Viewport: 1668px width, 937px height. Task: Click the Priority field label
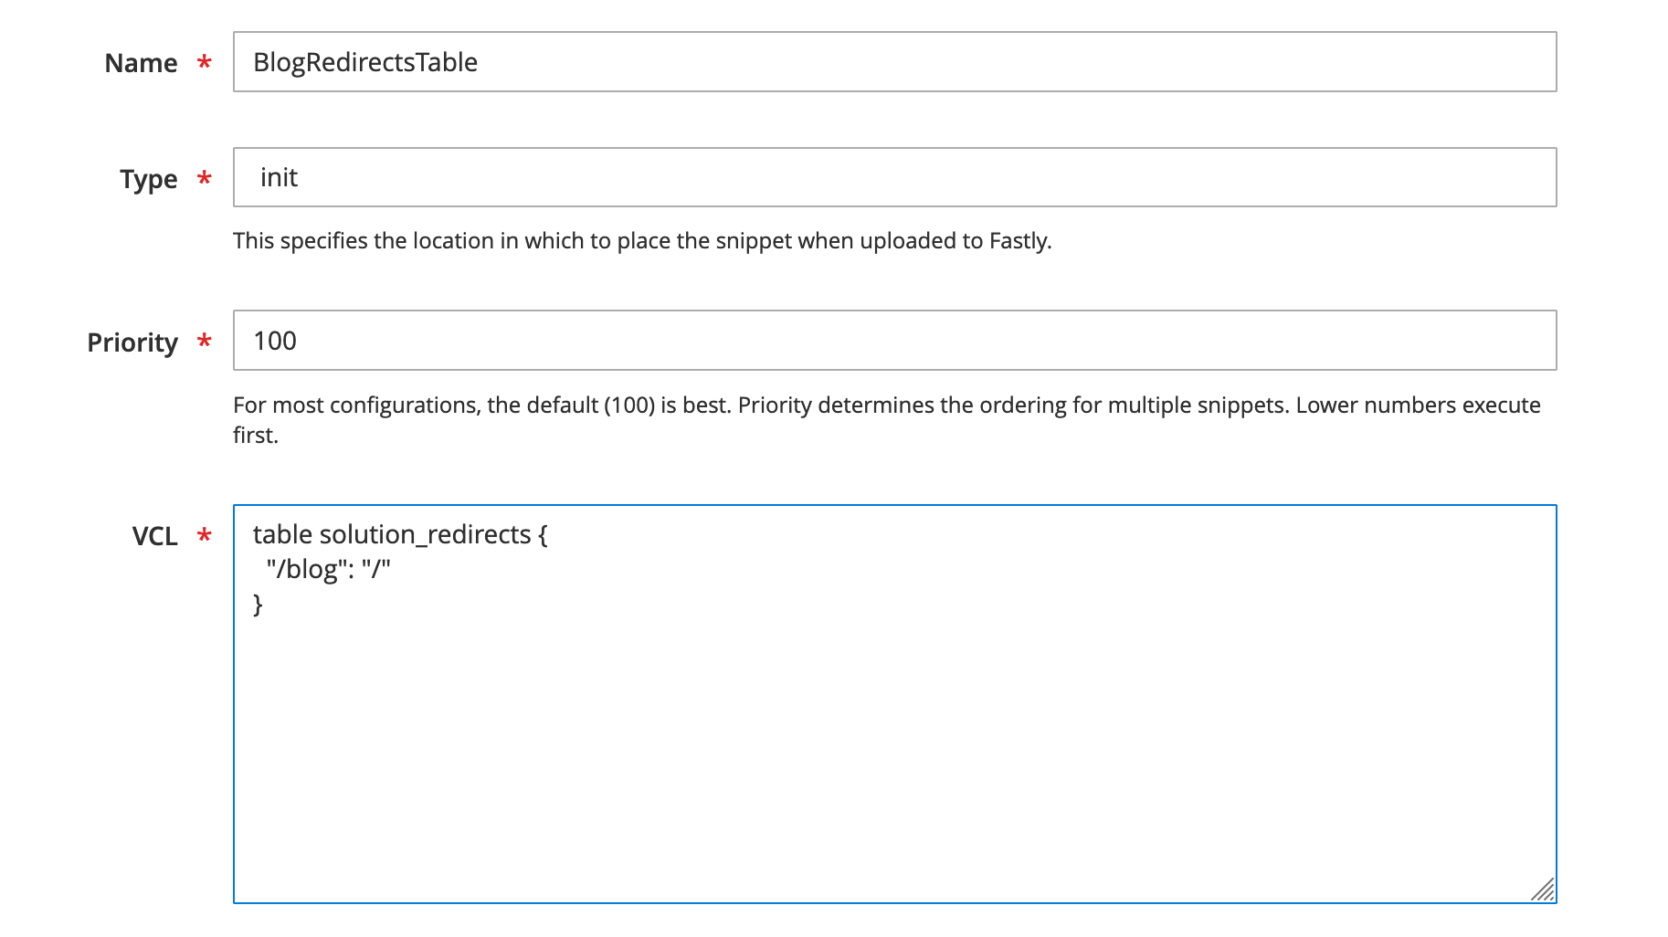click(132, 342)
